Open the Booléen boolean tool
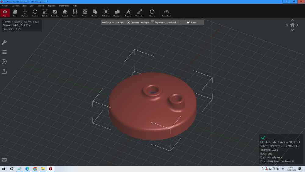 click(x=95, y=13)
